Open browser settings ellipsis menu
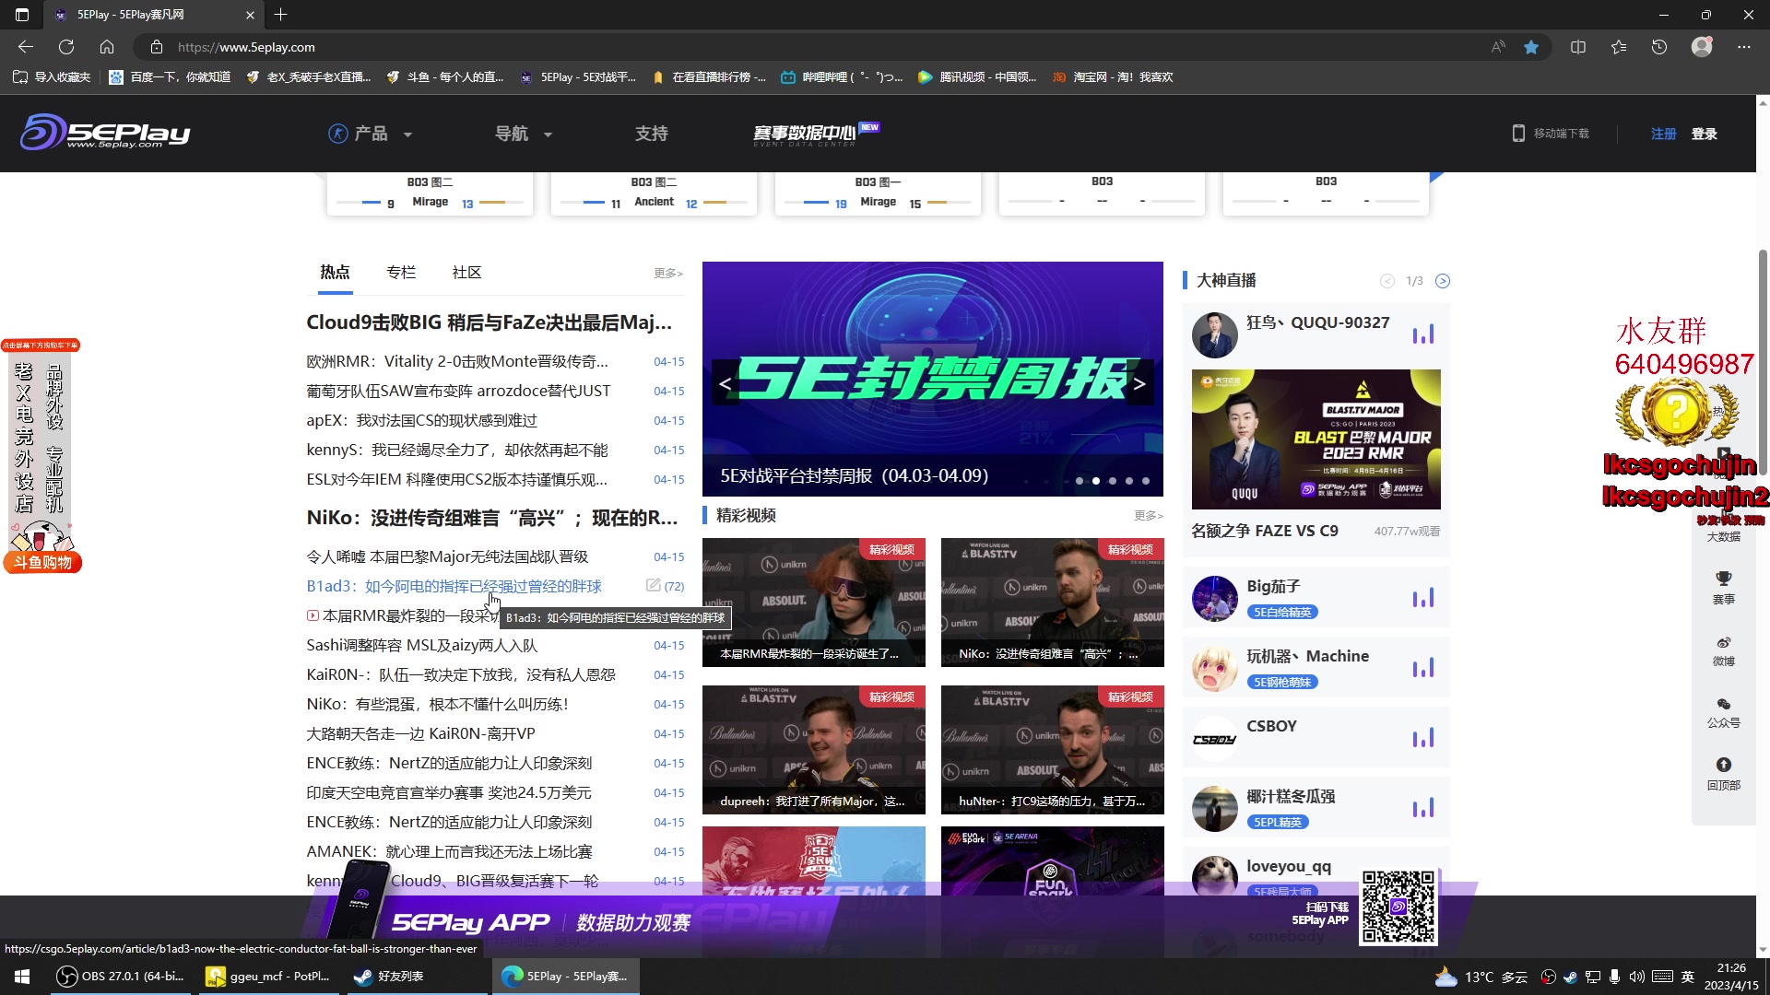 pos(1744,47)
